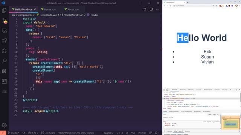Open the Remote Explorer activity bar icon
The image size is (241, 135).
click(x=4, y=31)
